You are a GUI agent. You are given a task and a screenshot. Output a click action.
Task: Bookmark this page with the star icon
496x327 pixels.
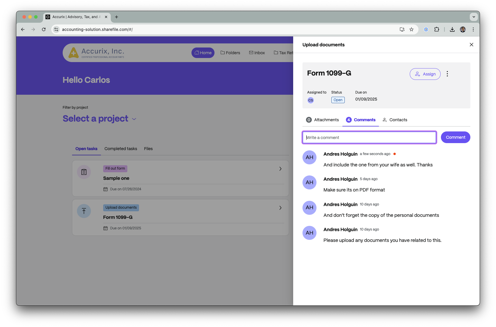(411, 29)
